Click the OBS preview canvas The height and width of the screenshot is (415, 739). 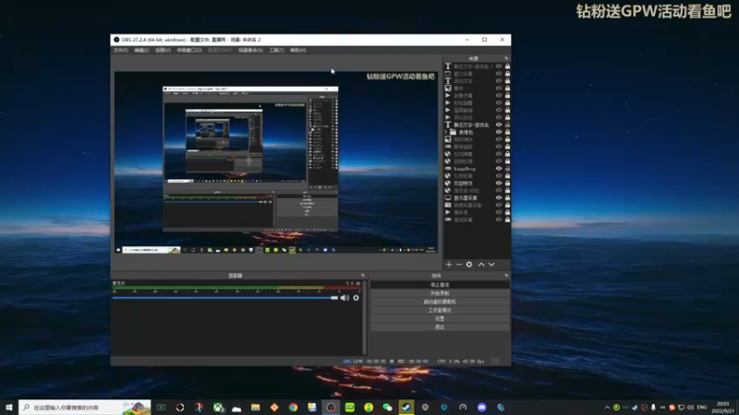(x=275, y=162)
